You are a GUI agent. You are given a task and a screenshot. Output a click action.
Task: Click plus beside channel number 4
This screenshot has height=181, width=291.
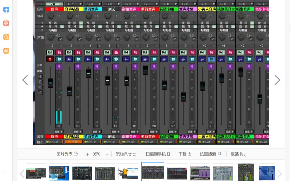point(100,46)
